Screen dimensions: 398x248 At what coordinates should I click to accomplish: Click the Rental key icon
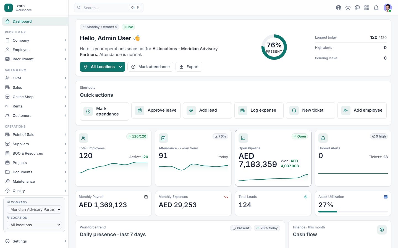pos(7,106)
